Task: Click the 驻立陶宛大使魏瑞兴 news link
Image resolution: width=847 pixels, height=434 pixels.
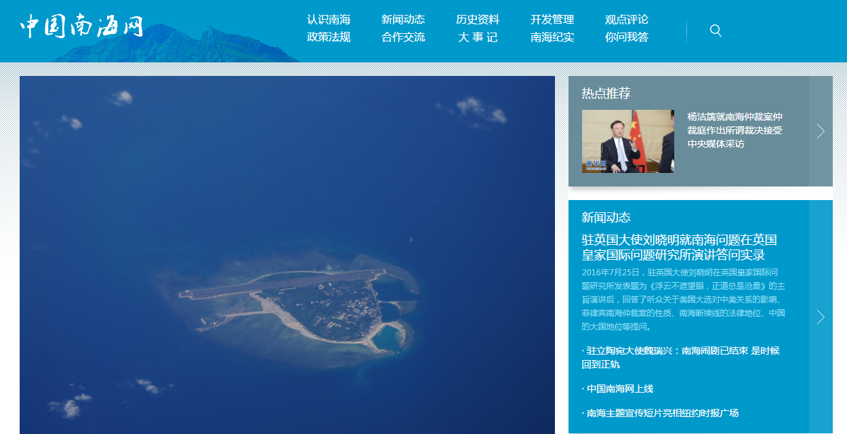Action: (x=680, y=357)
